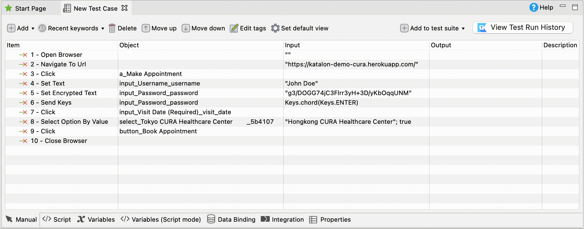Select the Navigate To Url step
Screen dimensions: 584x229
(x=63, y=64)
